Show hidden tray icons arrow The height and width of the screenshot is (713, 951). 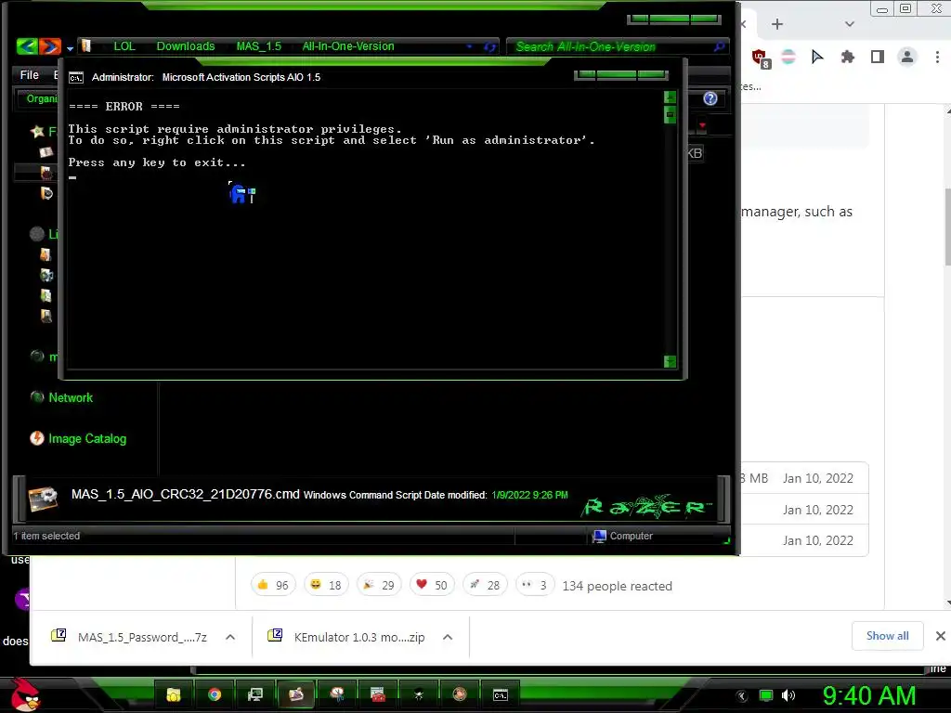(741, 696)
